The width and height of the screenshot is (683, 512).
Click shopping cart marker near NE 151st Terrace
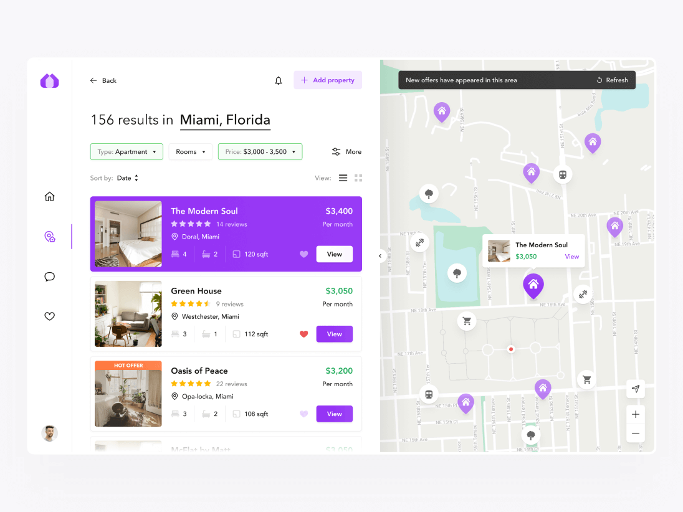click(587, 380)
